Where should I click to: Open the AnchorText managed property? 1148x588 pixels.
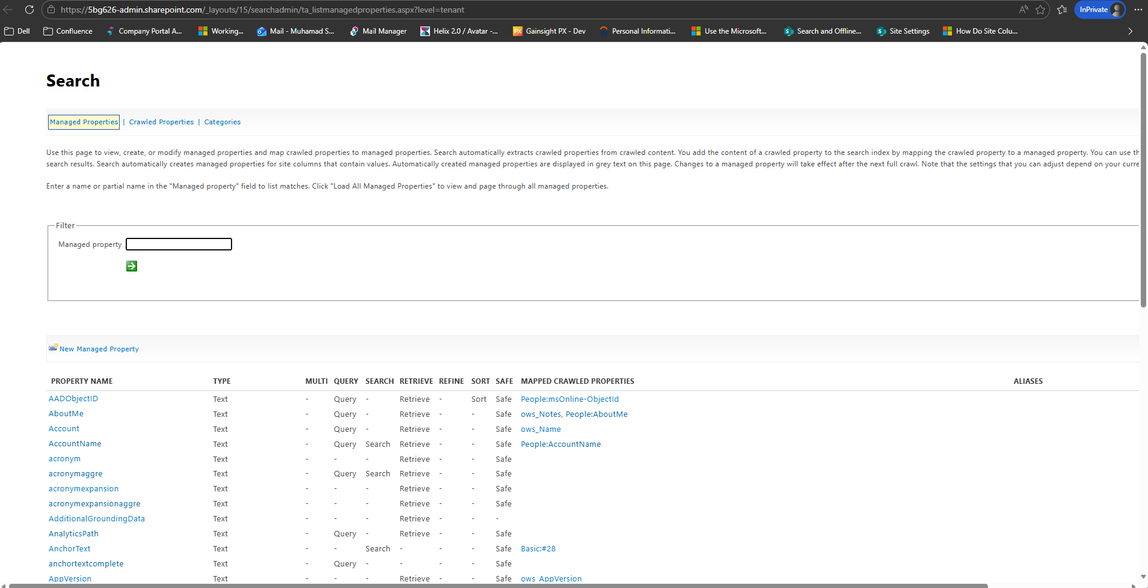70,549
